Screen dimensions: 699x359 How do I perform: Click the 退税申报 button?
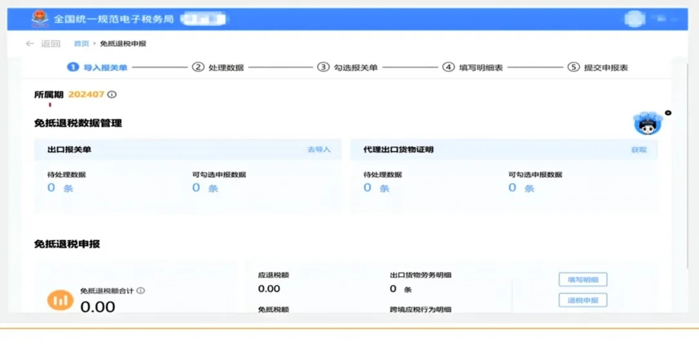583,300
